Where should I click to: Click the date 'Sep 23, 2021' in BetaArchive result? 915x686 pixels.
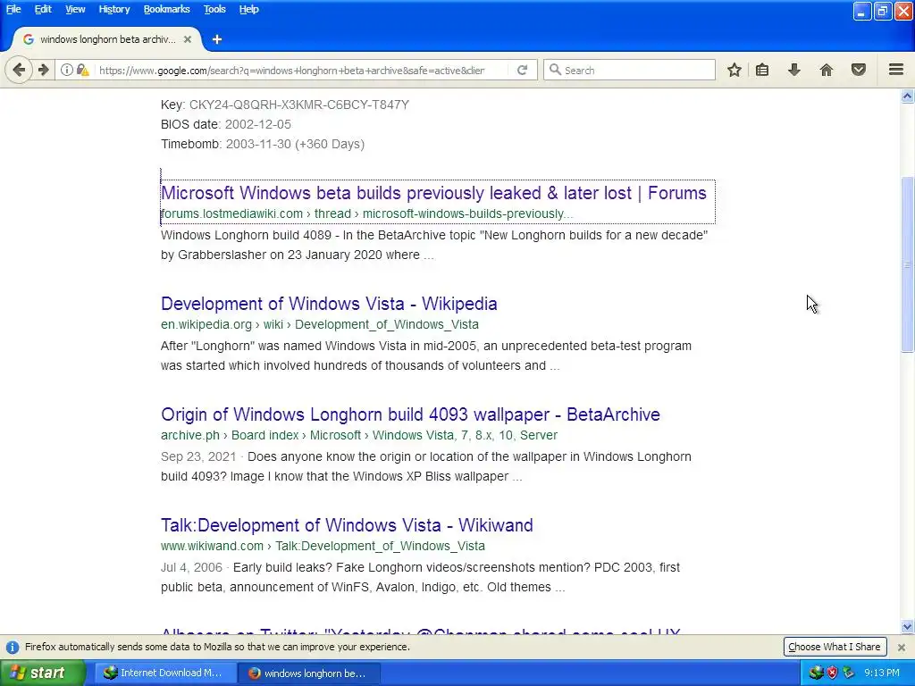click(x=198, y=456)
